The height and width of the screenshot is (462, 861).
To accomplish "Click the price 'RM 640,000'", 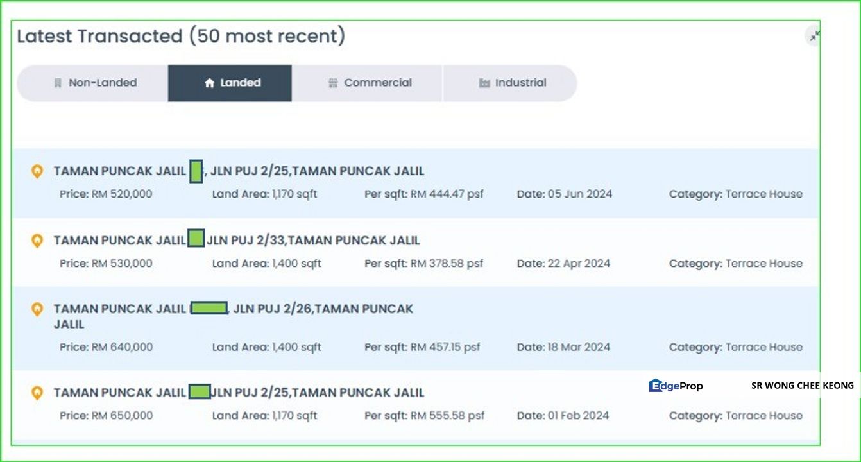I will tap(122, 347).
